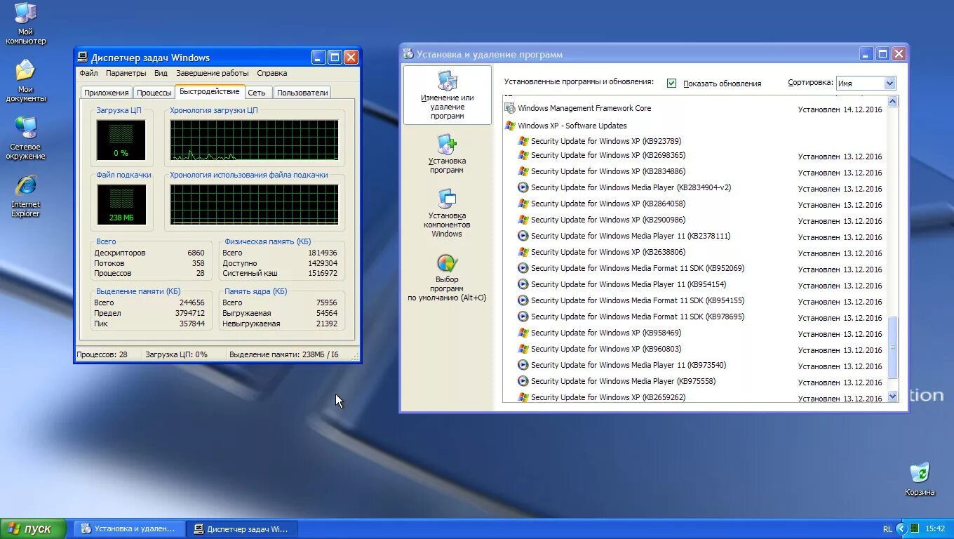Screen dimensions: 954x539
Task: Select Изменение или удаление программ sidebar icon
Action: (447, 95)
